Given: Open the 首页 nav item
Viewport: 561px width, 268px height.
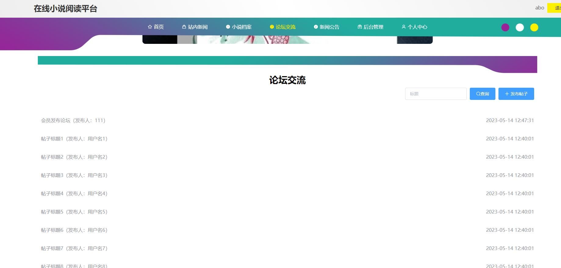Looking at the screenshot, I should [156, 27].
